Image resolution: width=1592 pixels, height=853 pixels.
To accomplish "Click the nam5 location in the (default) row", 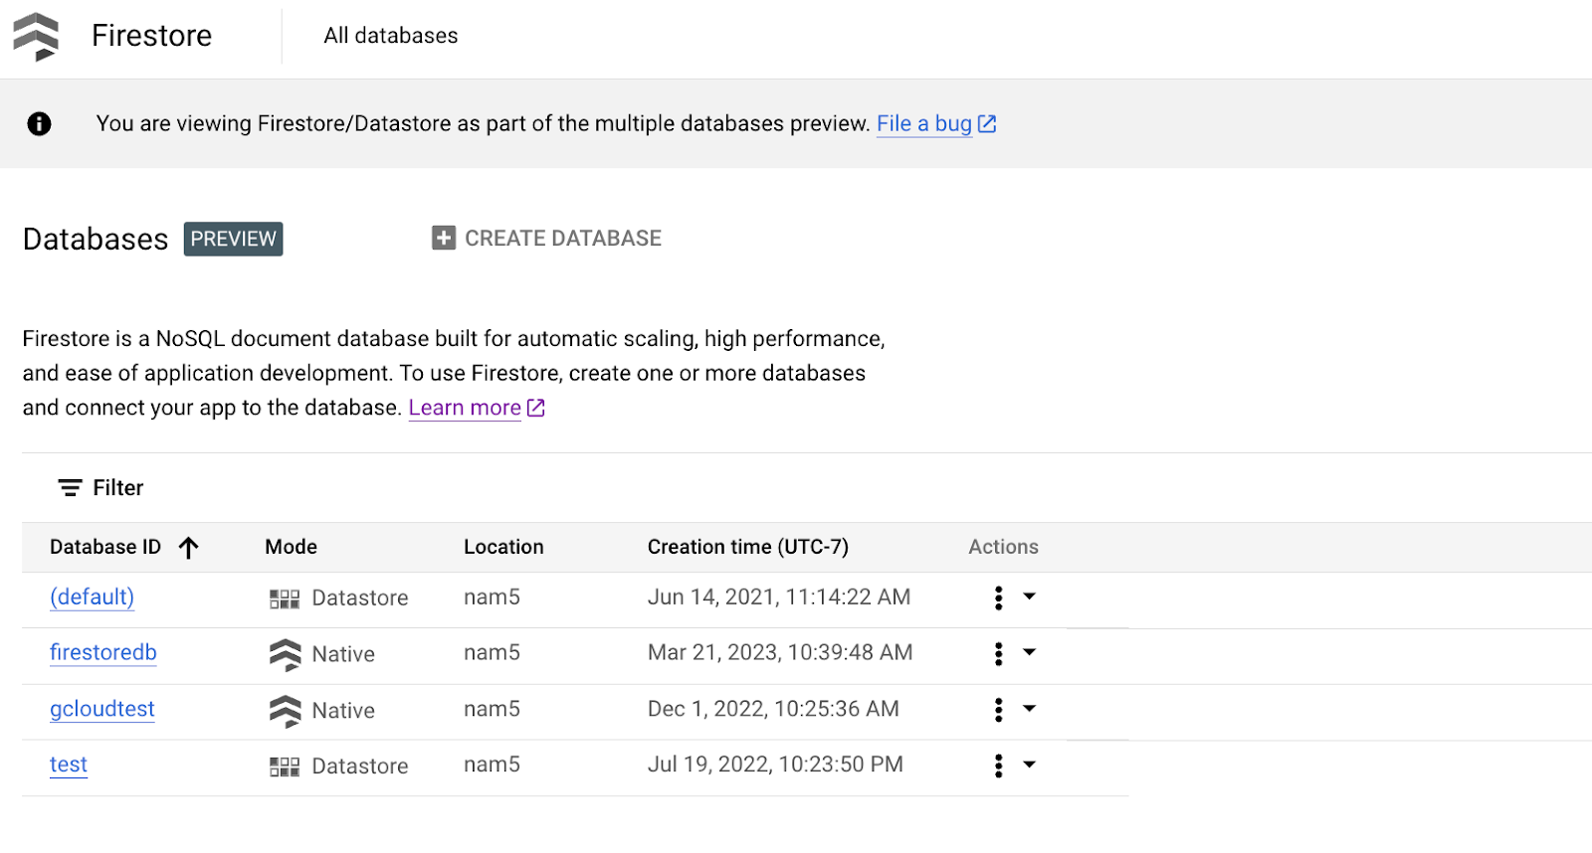I will (x=492, y=597).
